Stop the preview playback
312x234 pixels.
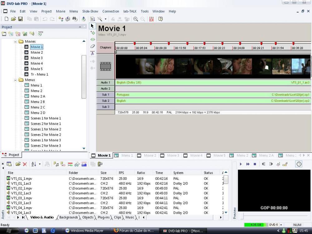click(255, 164)
